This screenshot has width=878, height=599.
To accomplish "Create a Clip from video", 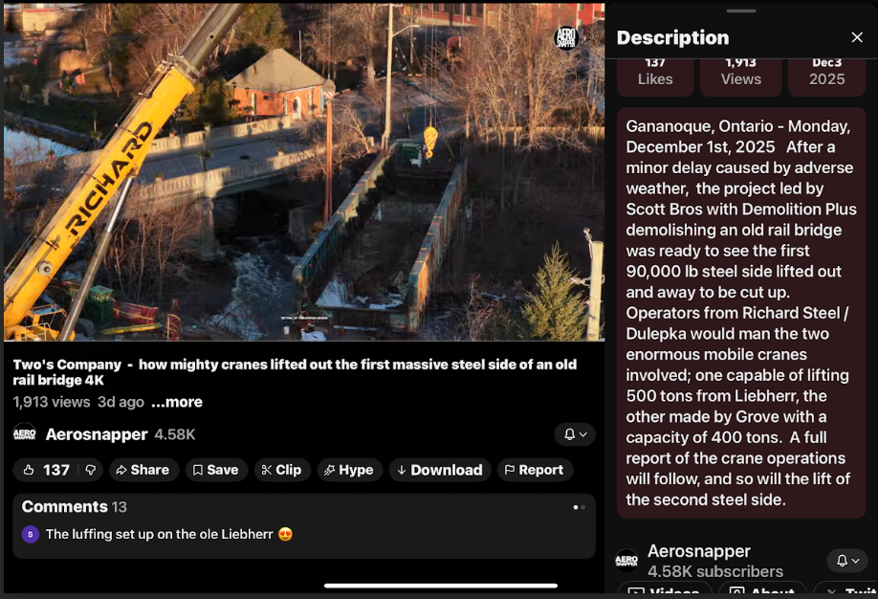I will point(282,470).
